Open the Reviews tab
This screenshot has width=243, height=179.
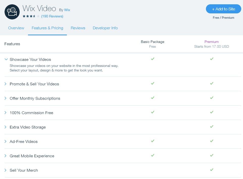coord(78,28)
